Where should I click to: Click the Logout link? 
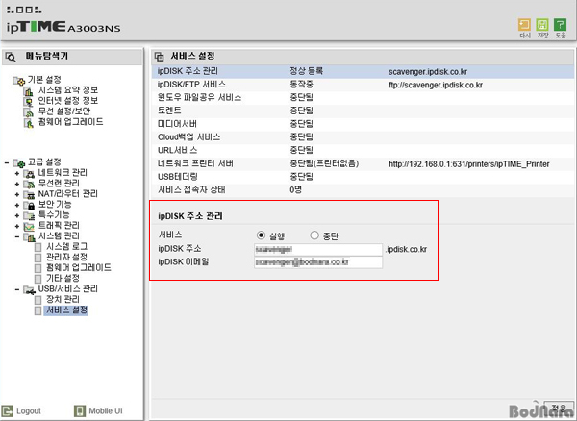pyautogui.click(x=29, y=411)
